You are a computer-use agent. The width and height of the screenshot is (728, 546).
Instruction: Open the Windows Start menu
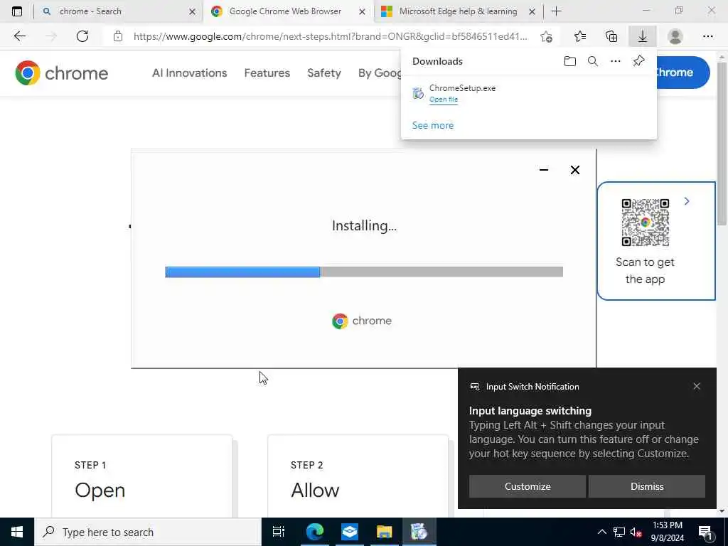point(17,532)
